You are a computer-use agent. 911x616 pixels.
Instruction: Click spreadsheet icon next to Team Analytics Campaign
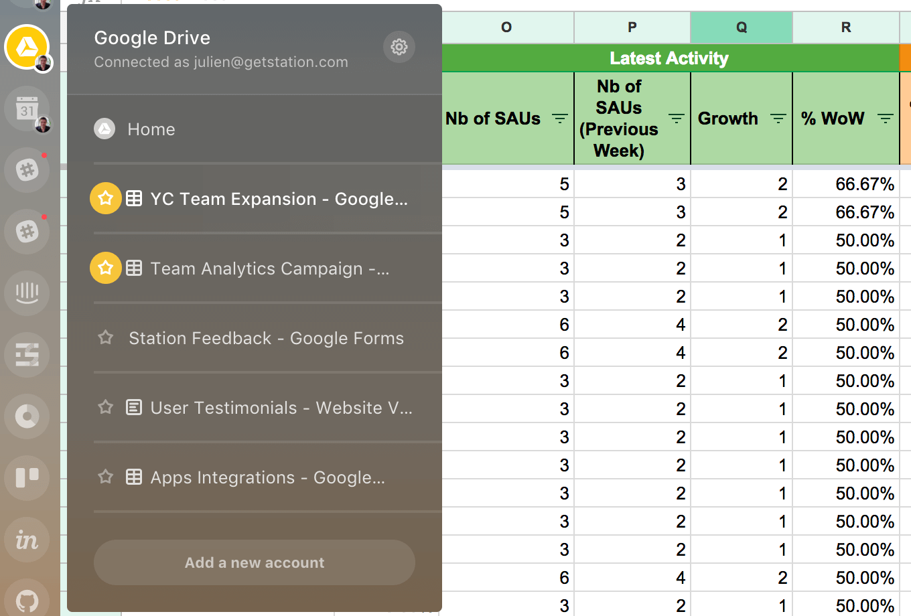134,268
